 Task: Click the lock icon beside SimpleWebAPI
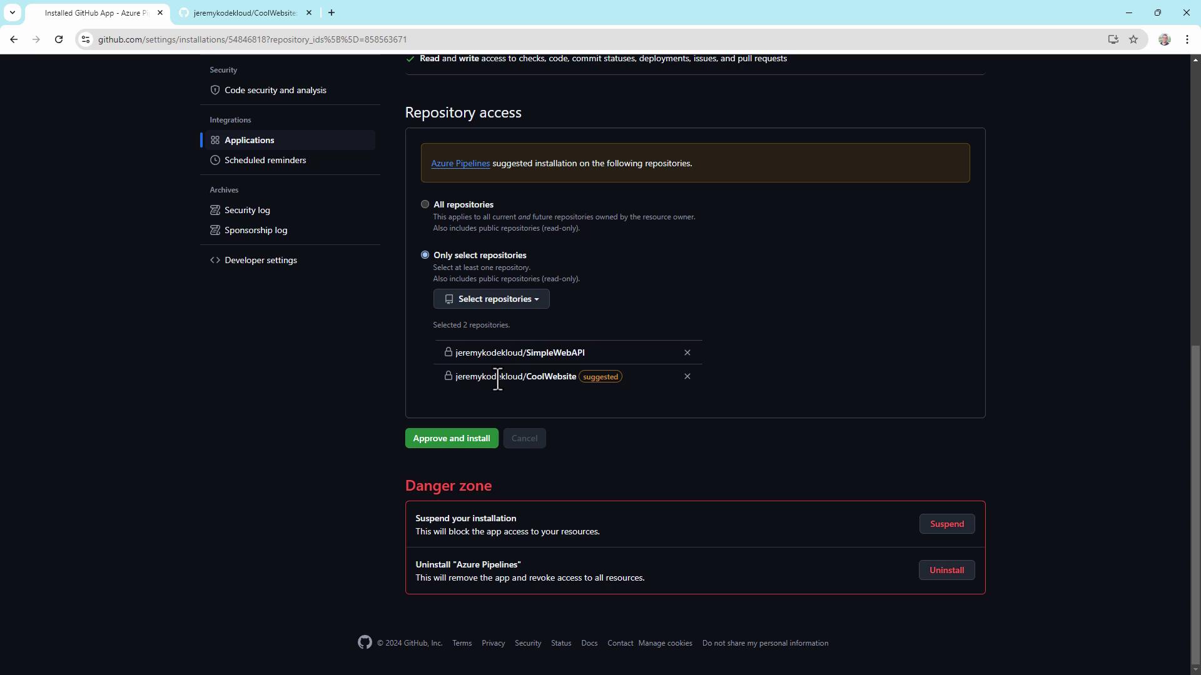[448, 352]
